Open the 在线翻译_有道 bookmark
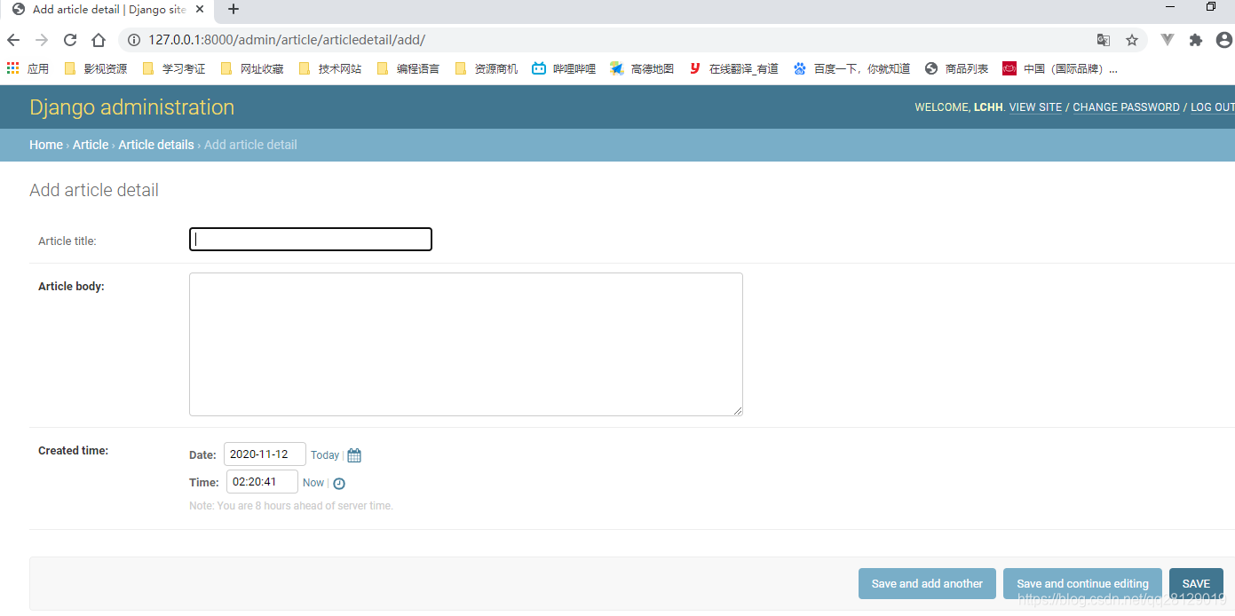 tap(733, 68)
